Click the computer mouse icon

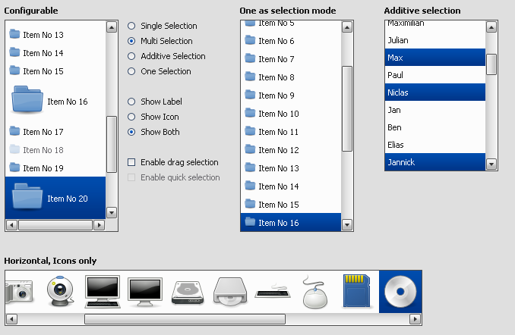pos(314,291)
